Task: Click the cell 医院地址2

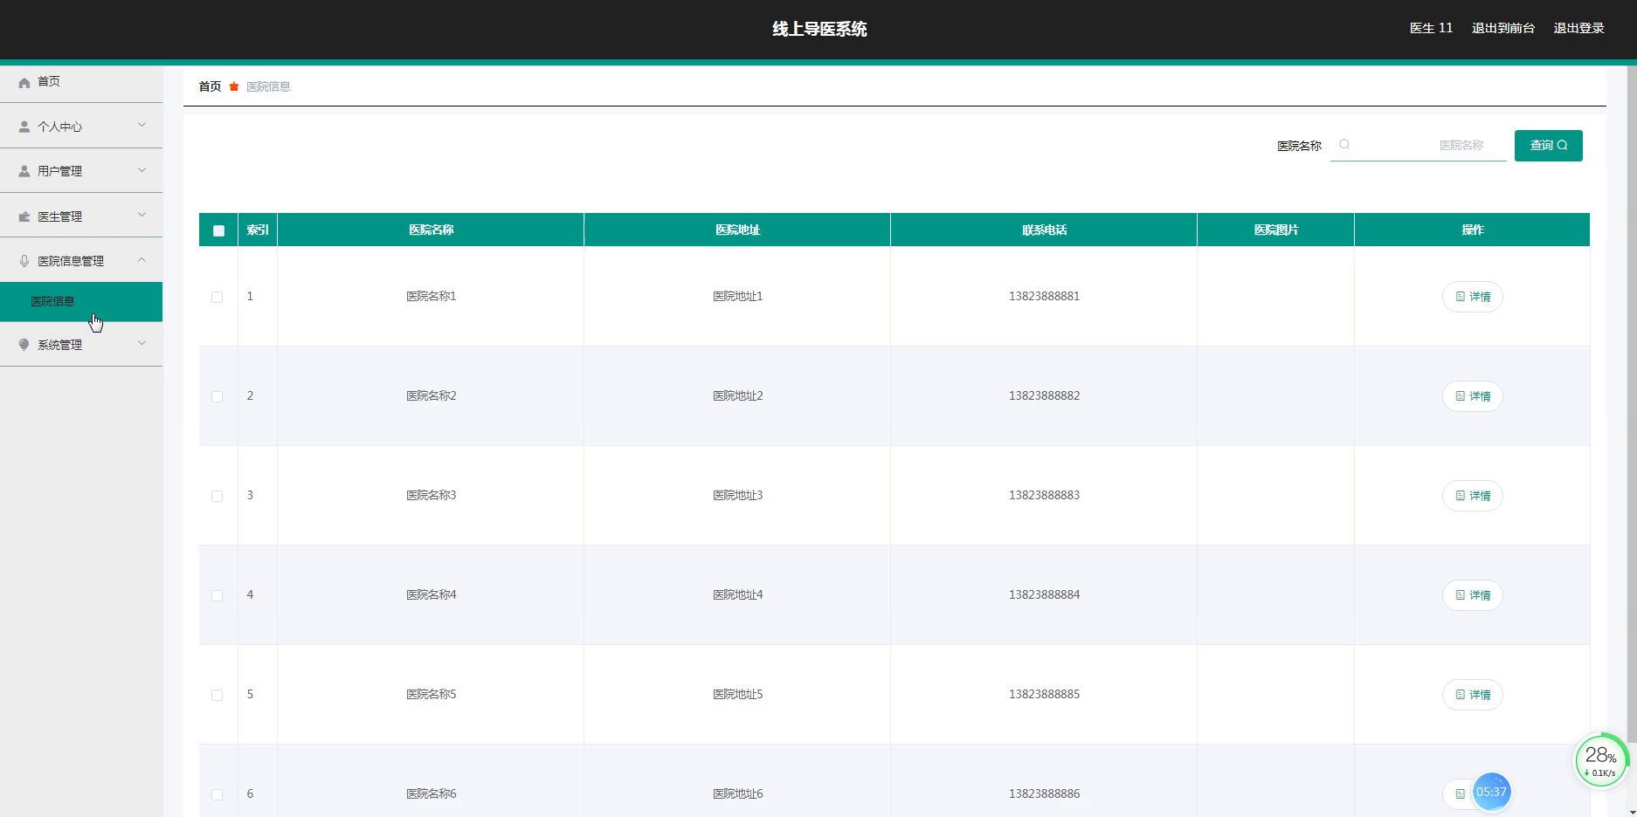Action: 737,395
